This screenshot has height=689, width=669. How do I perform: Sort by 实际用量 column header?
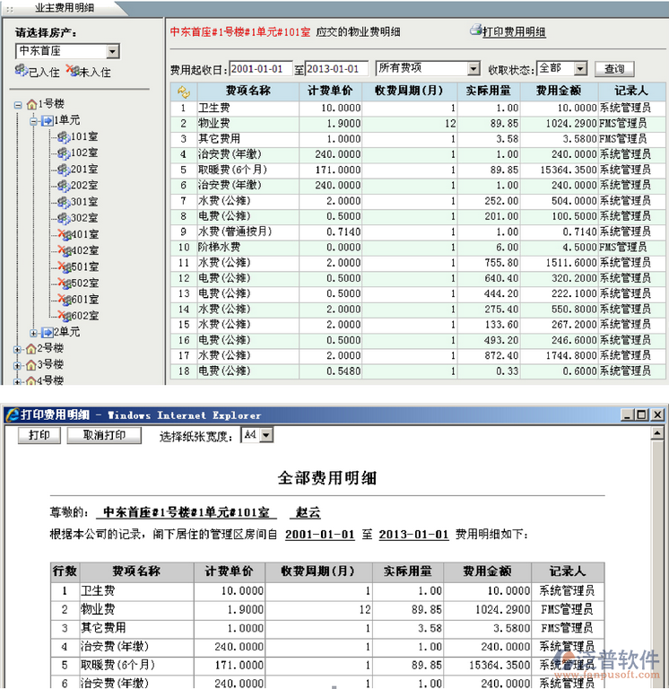489,91
